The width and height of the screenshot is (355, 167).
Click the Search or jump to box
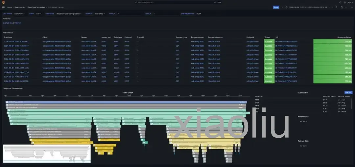[177, 2]
